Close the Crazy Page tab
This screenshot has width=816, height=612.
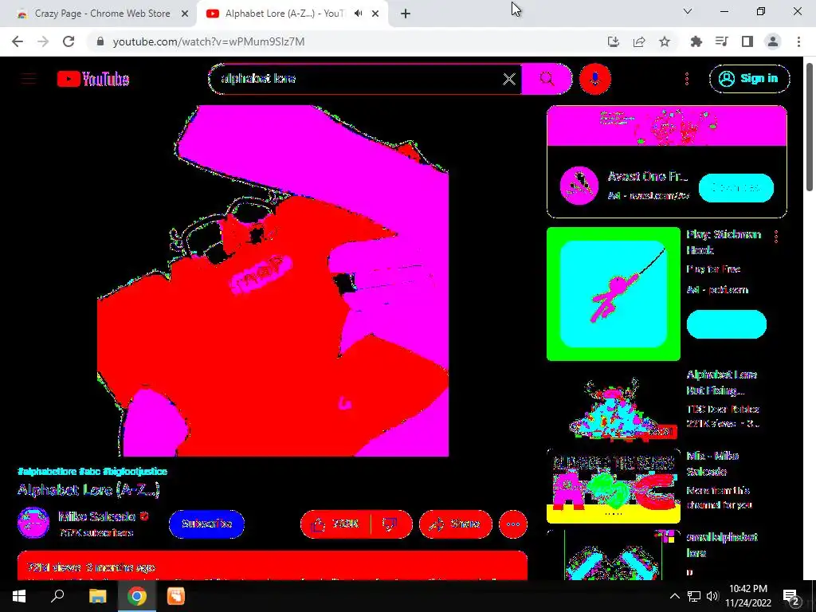point(185,14)
